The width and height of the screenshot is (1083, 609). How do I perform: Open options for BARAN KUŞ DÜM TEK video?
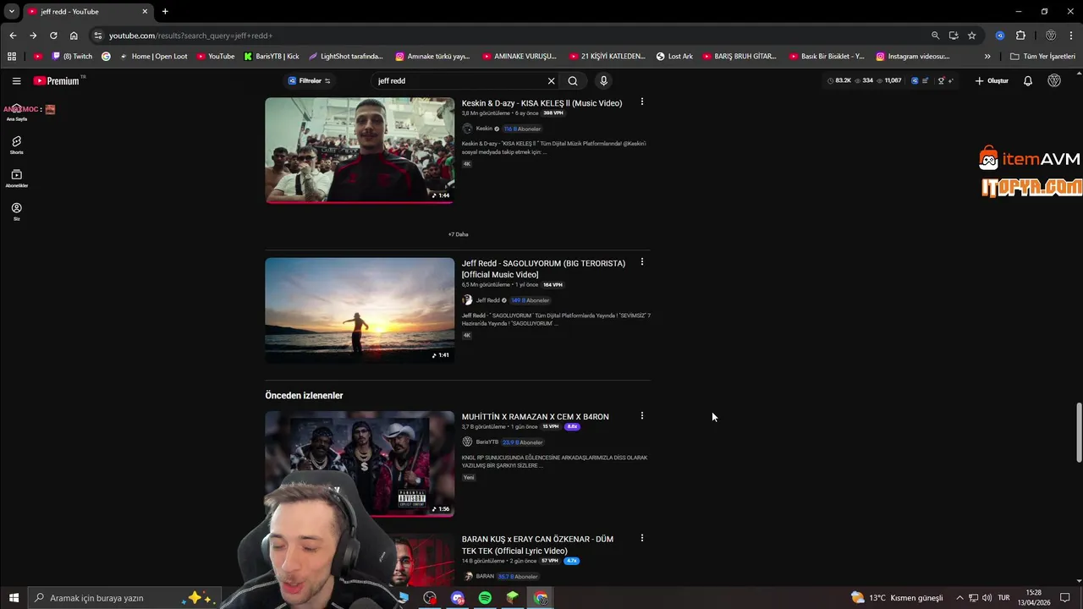pos(641,538)
